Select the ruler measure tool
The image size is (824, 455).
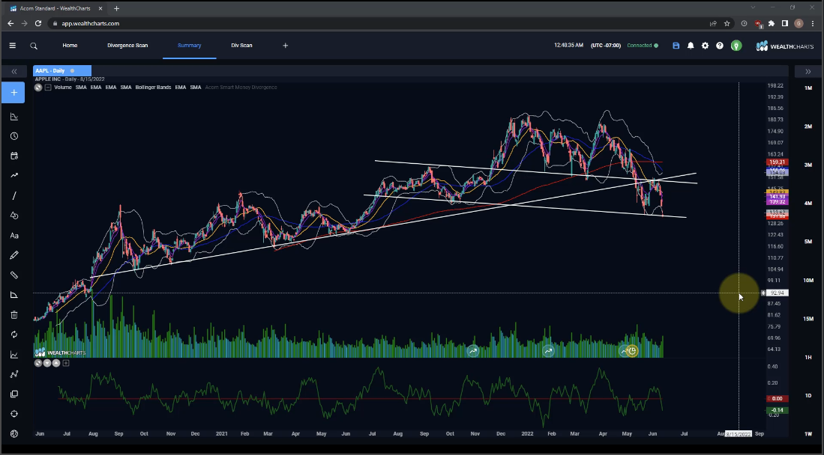[14, 275]
